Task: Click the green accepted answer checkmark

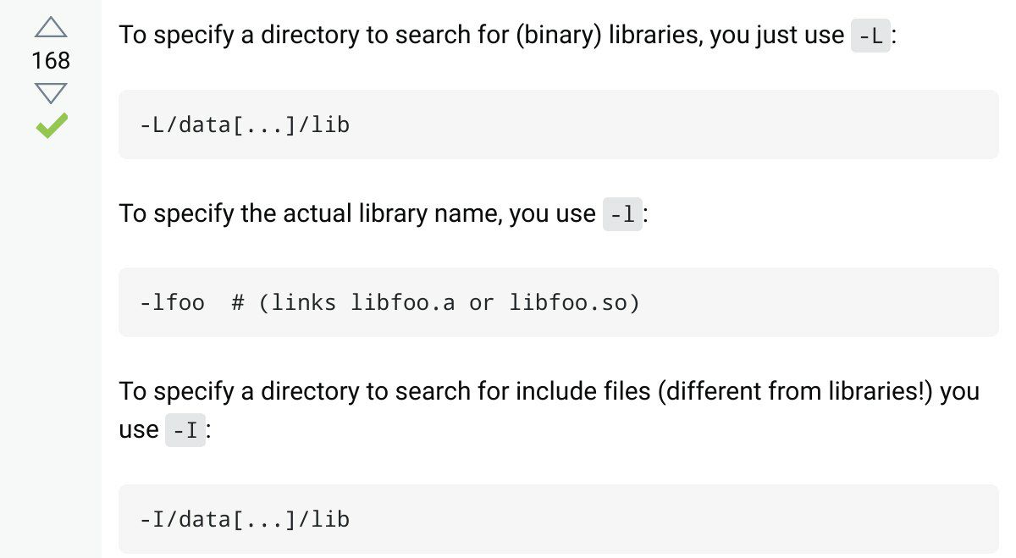Action: point(51,127)
